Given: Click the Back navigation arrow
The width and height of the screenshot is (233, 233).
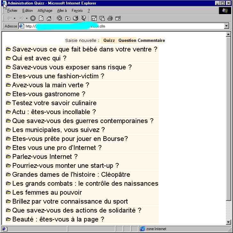Looking at the screenshot, I should (10, 19).
